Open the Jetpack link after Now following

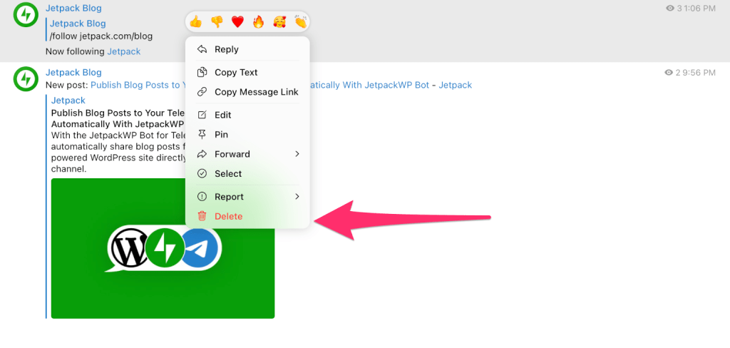click(x=124, y=51)
